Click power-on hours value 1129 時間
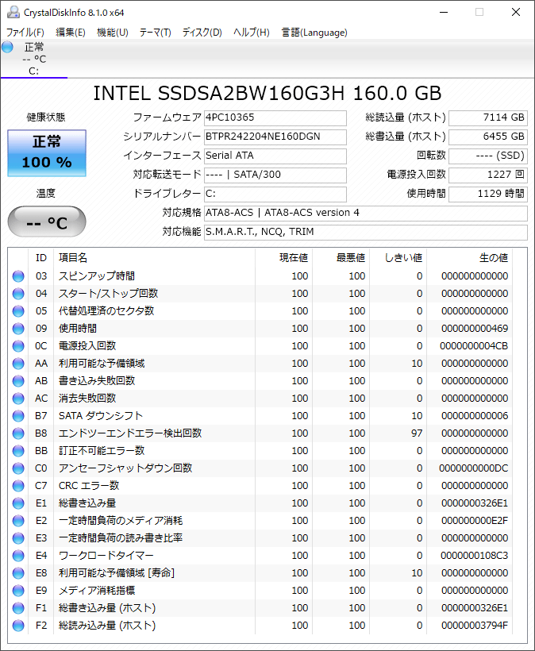 pyautogui.click(x=488, y=194)
